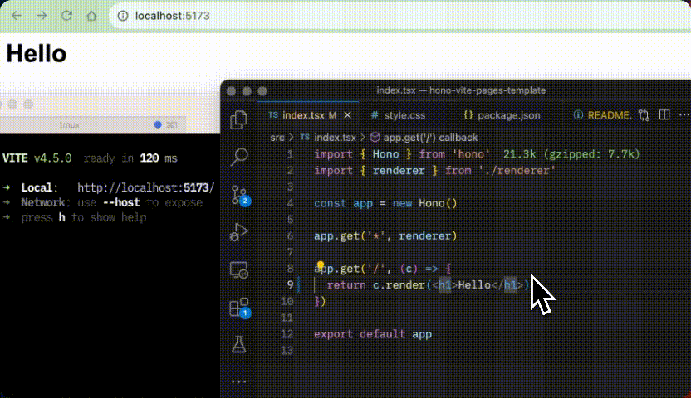Screen dimensions: 691x398
Task: Go back using the browser back arrow
Action: click(17, 16)
